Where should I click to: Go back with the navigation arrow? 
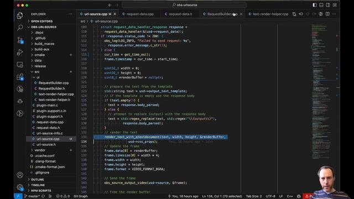pos(110,5)
